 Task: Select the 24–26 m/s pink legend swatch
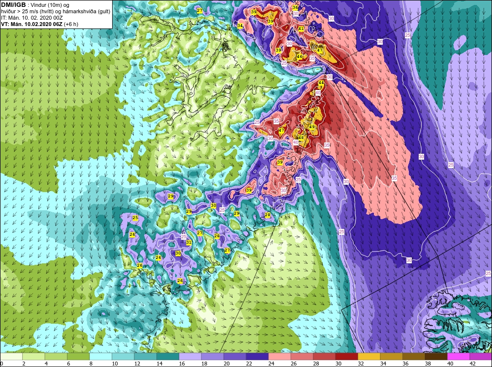click(279, 357)
